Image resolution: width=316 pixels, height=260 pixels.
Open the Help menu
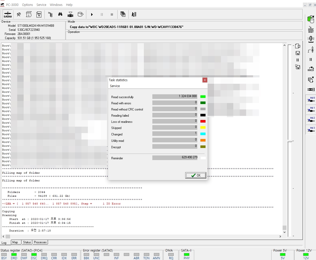[x=69, y=5]
